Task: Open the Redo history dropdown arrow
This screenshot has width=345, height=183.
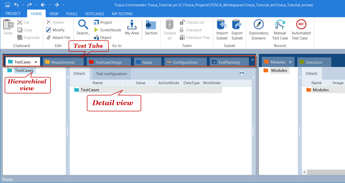Action: pos(36,5)
